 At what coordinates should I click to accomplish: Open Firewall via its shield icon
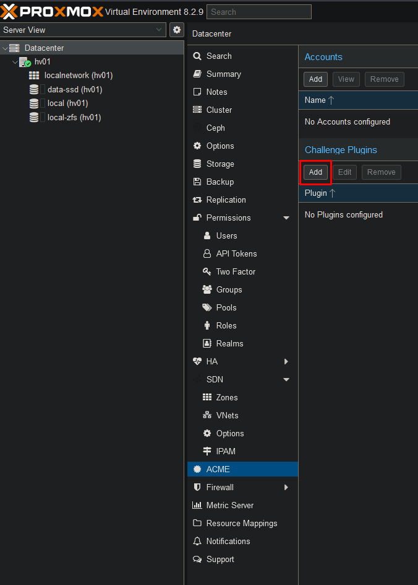pos(197,487)
